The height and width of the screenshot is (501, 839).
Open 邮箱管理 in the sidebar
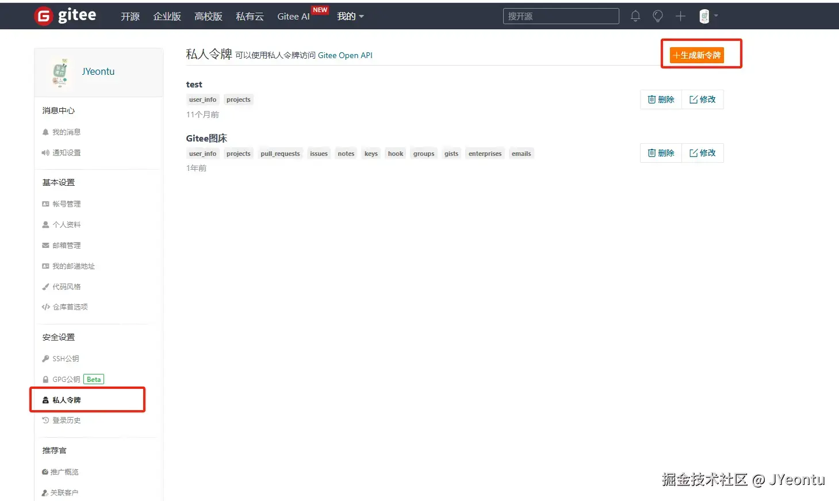pyautogui.click(x=62, y=245)
